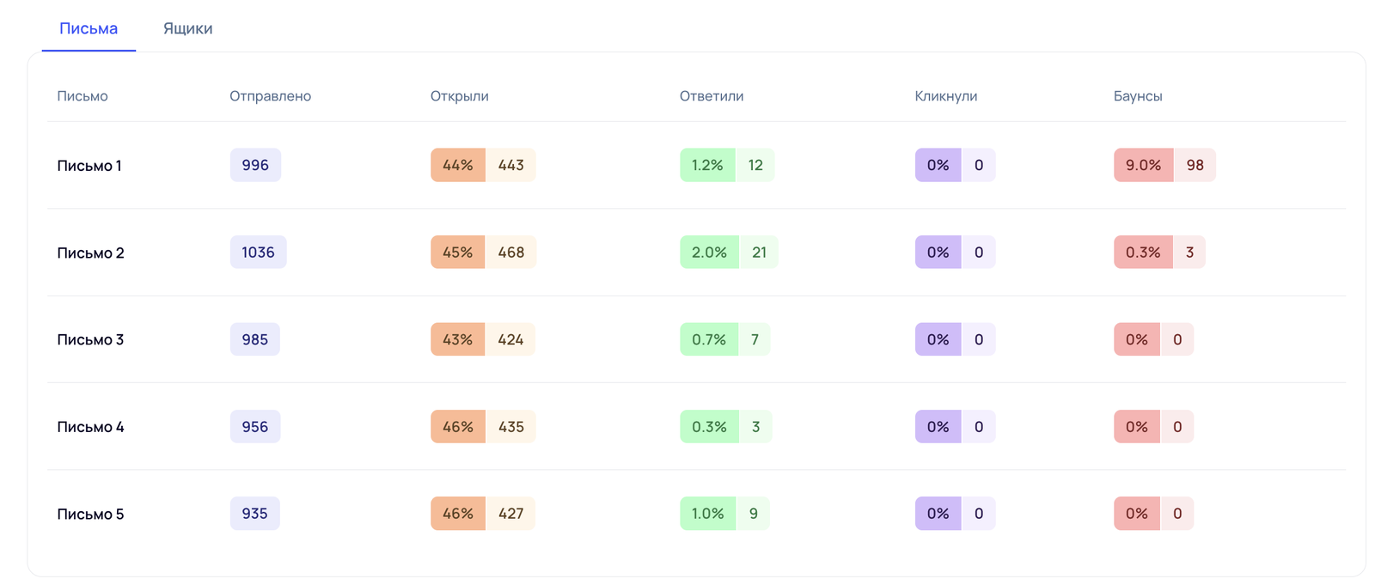
Task: Open the Письмо 1 row
Action: (89, 166)
